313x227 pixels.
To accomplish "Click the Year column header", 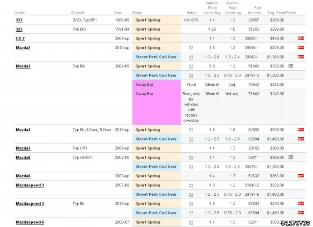I will pos(117,13).
